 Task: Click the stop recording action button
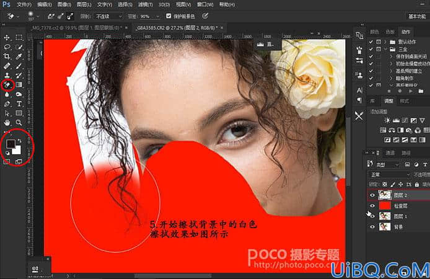point(389,91)
